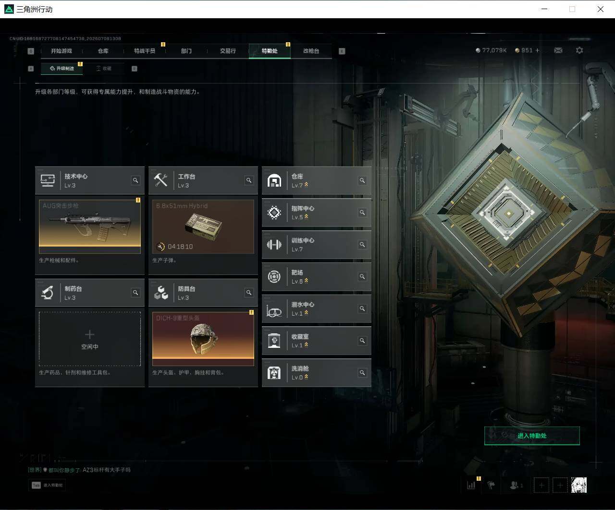Click the warehouse icon on the 仓库 Lv.7 card
This screenshot has width=615, height=510.
coord(274,181)
